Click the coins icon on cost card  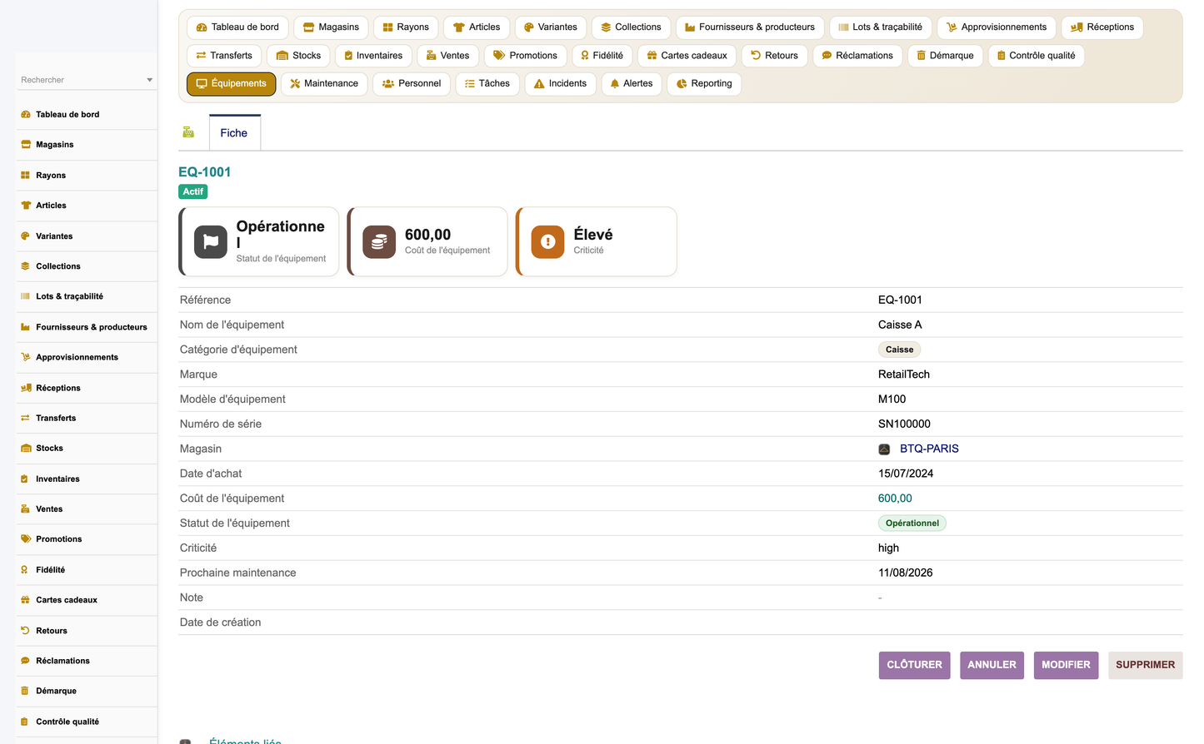click(379, 242)
